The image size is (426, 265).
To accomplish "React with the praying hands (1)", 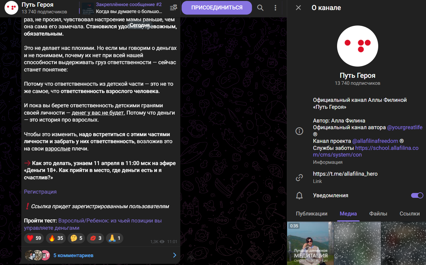I will pyautogui.click(x=114, y=238).
